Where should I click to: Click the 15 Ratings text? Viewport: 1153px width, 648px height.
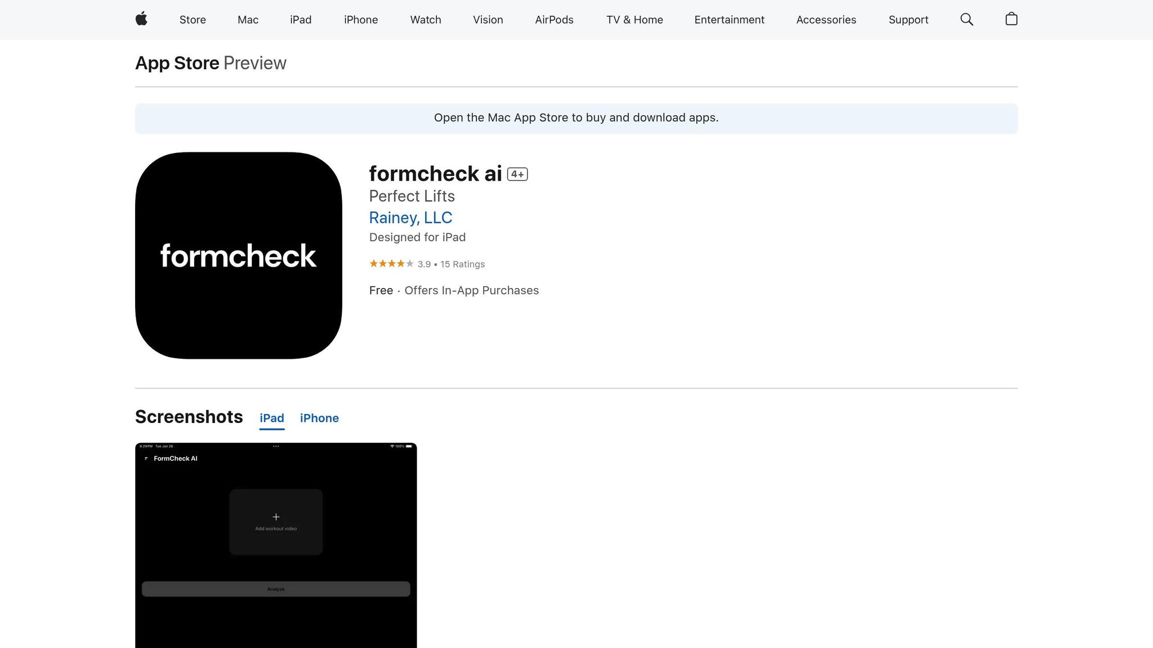point(462,264)
